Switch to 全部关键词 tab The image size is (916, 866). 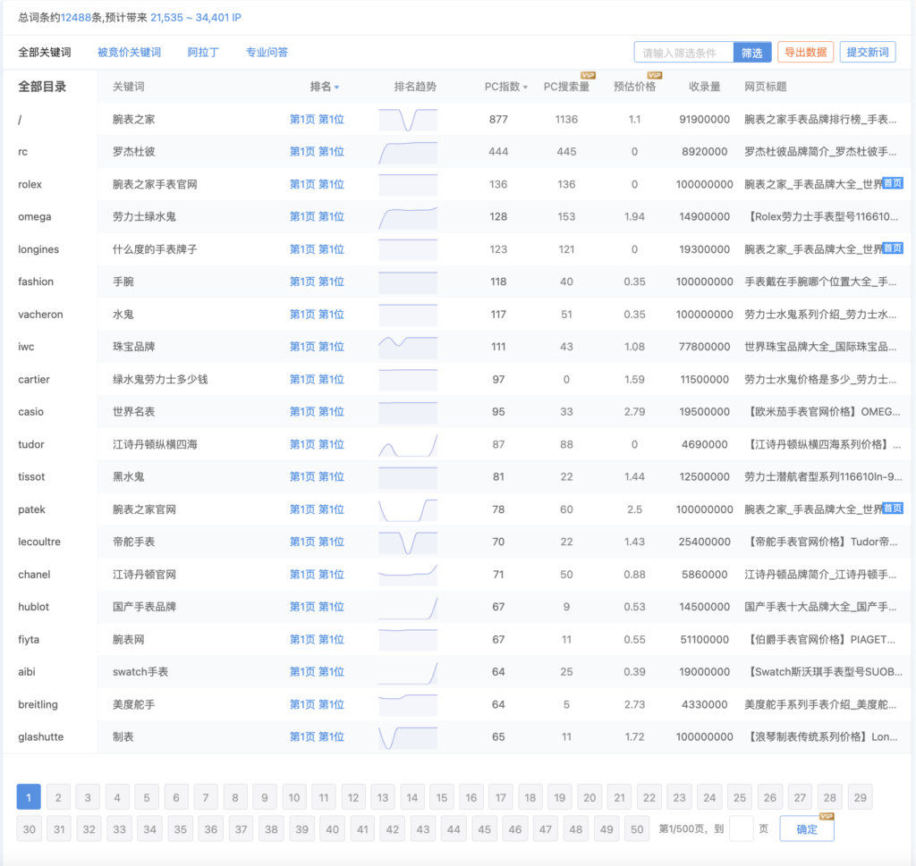45,53
